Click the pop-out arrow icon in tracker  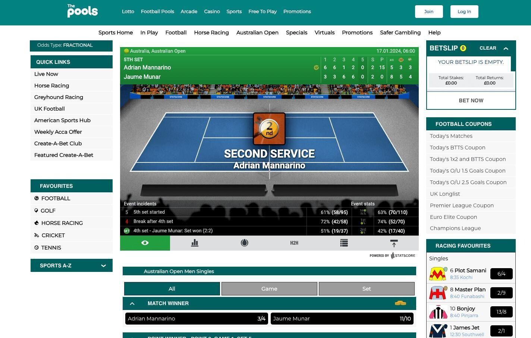pyautogui.click(x=394, y=243)
